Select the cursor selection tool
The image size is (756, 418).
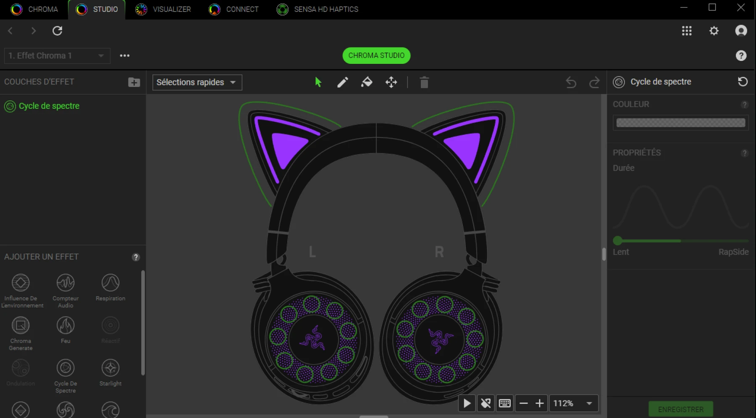point(318,82)
